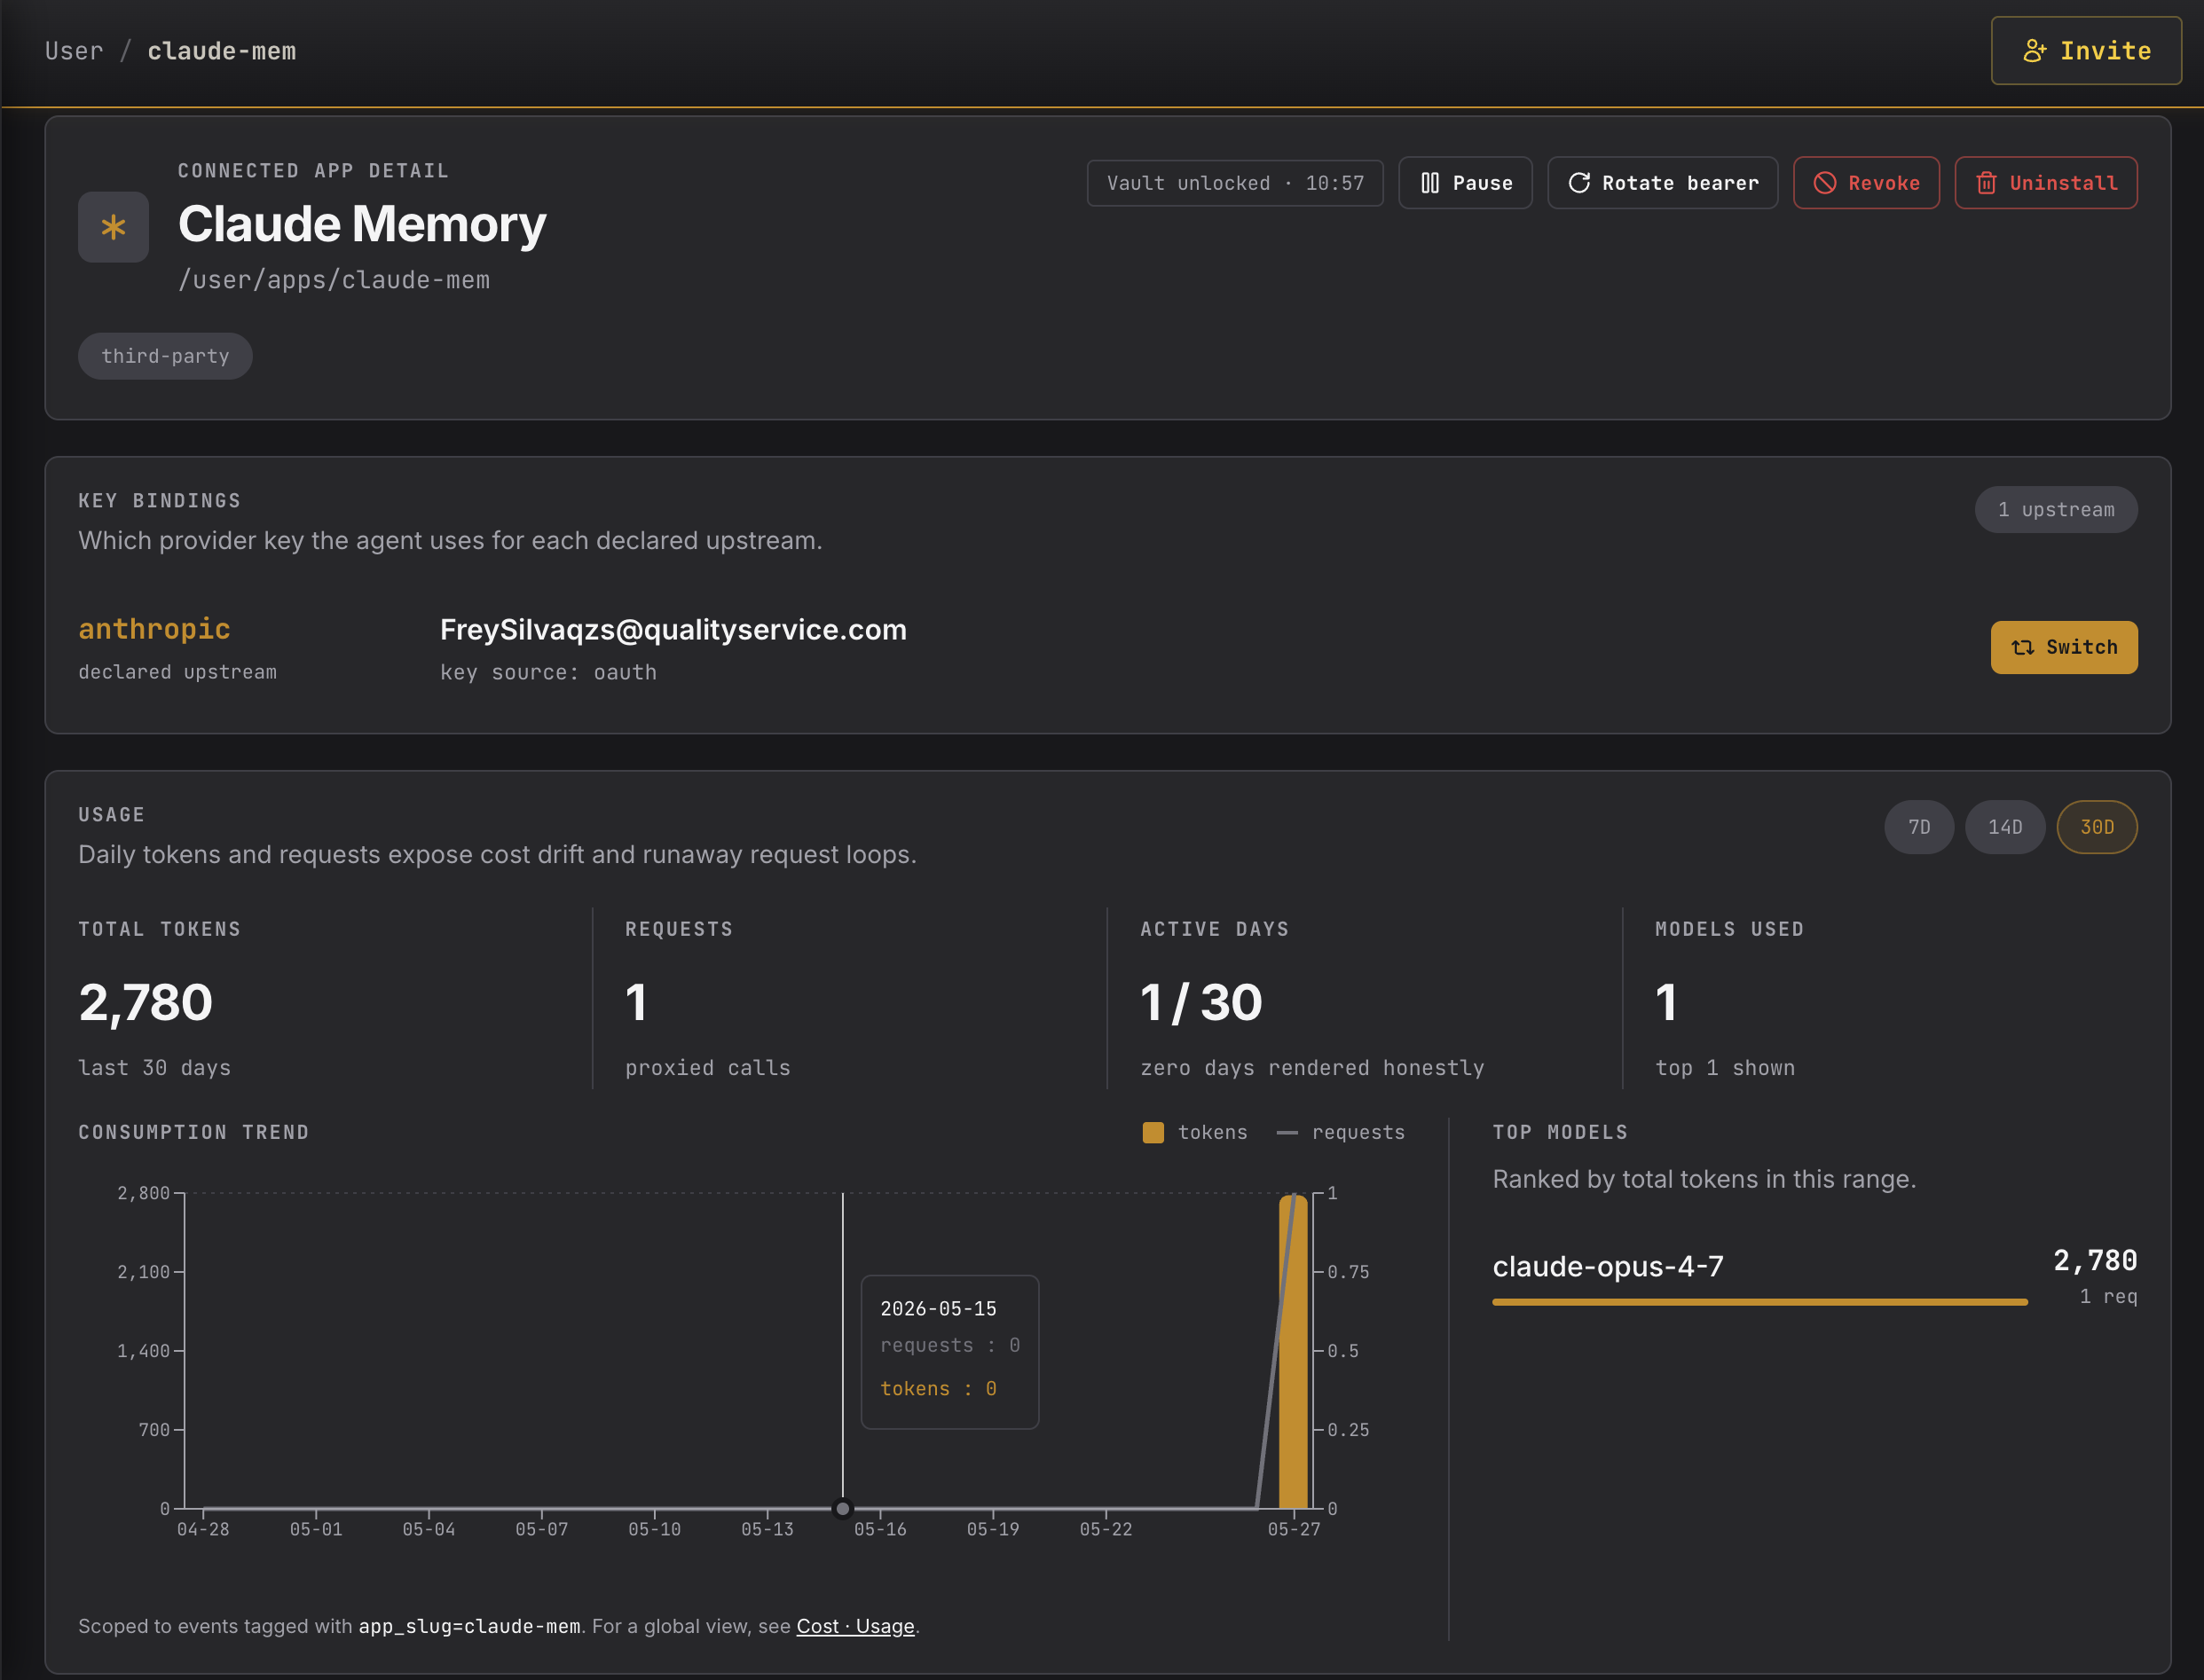Open the Cost · Usage link
This screenshot has height=1680, width=2204.
click(x=855, y=1626)
